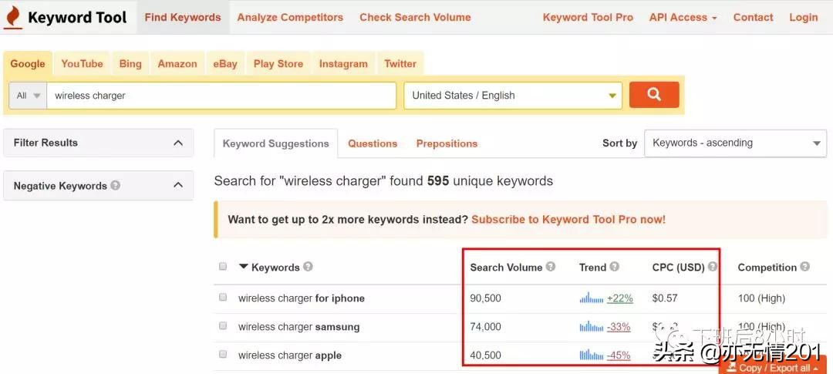This screenshot has width=833, height=374.
Task: Click the orange magnifier search button
Action: pyautogui.click(x=654, y=95)
